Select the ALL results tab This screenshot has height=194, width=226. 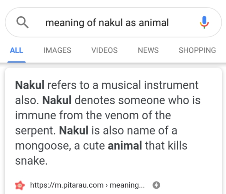[16, 50]
